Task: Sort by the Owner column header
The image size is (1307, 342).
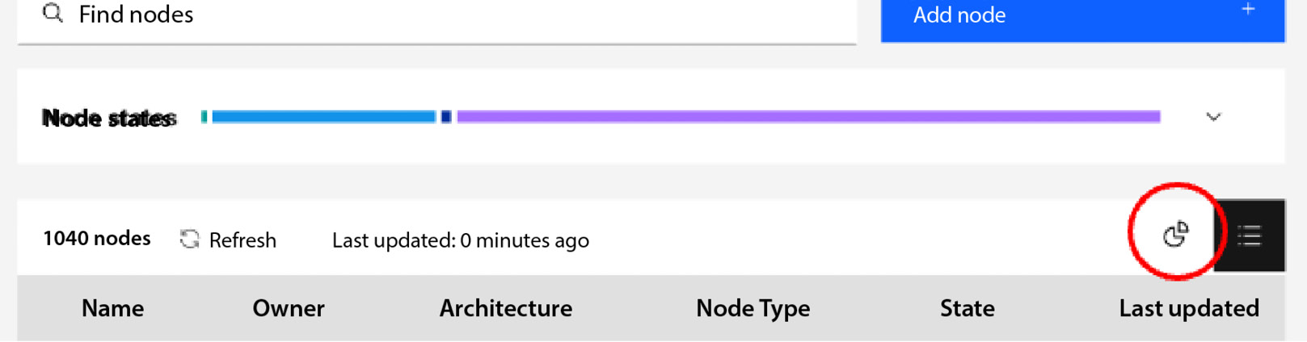Action: (x=289, y=308)
